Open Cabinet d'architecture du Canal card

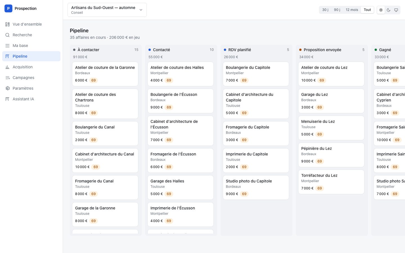tap(105, 161)
